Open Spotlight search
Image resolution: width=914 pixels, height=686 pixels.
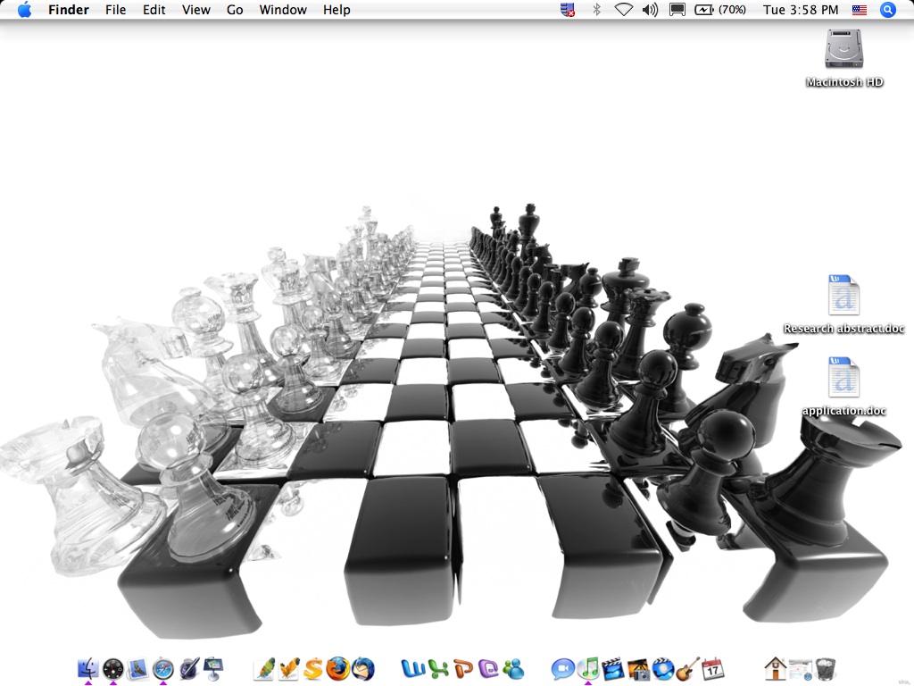click(x=887, y=9)
